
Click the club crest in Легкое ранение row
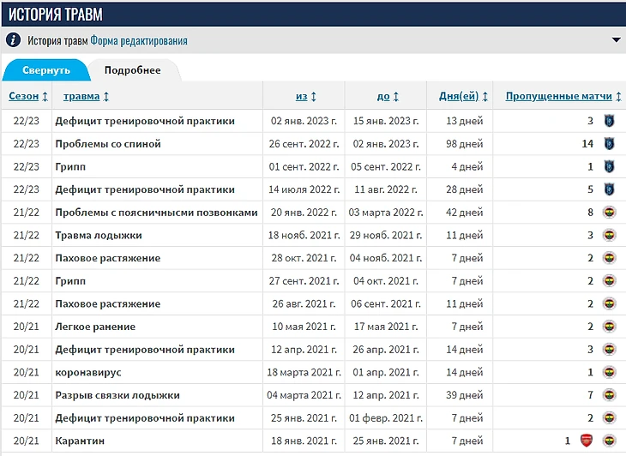click(x=610, y=327)
